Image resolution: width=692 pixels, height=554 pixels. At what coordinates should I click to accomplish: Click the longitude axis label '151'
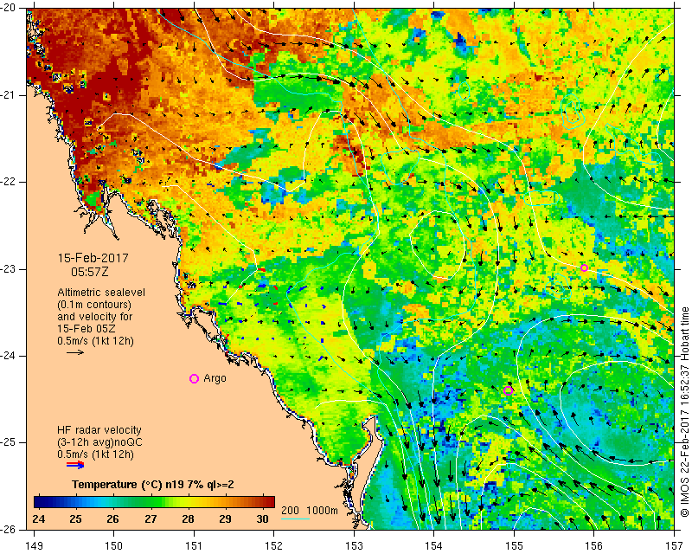(194, 545)
